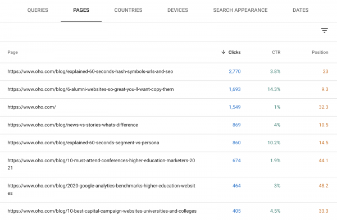Go to the Dates tab
This screenshot has height=220, width=337.
pos(300,10)
